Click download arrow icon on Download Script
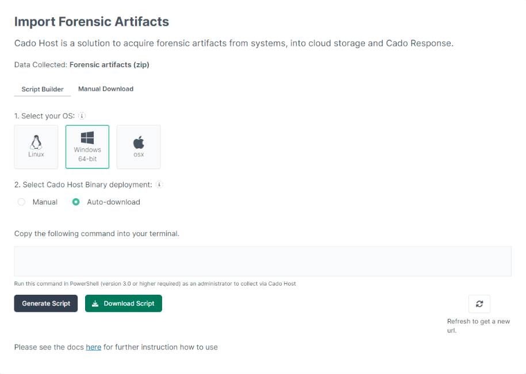The image size is (526, 374). point(95,303)
